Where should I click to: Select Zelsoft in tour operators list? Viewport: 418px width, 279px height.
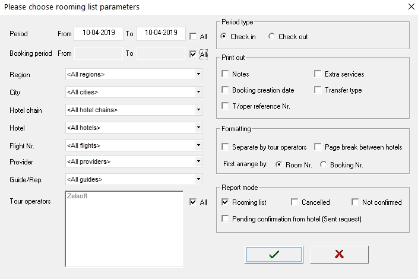(77, 196)
